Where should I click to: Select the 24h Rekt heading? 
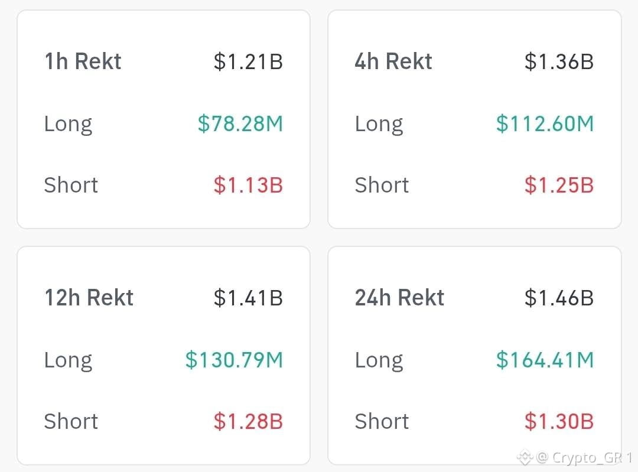399,298
